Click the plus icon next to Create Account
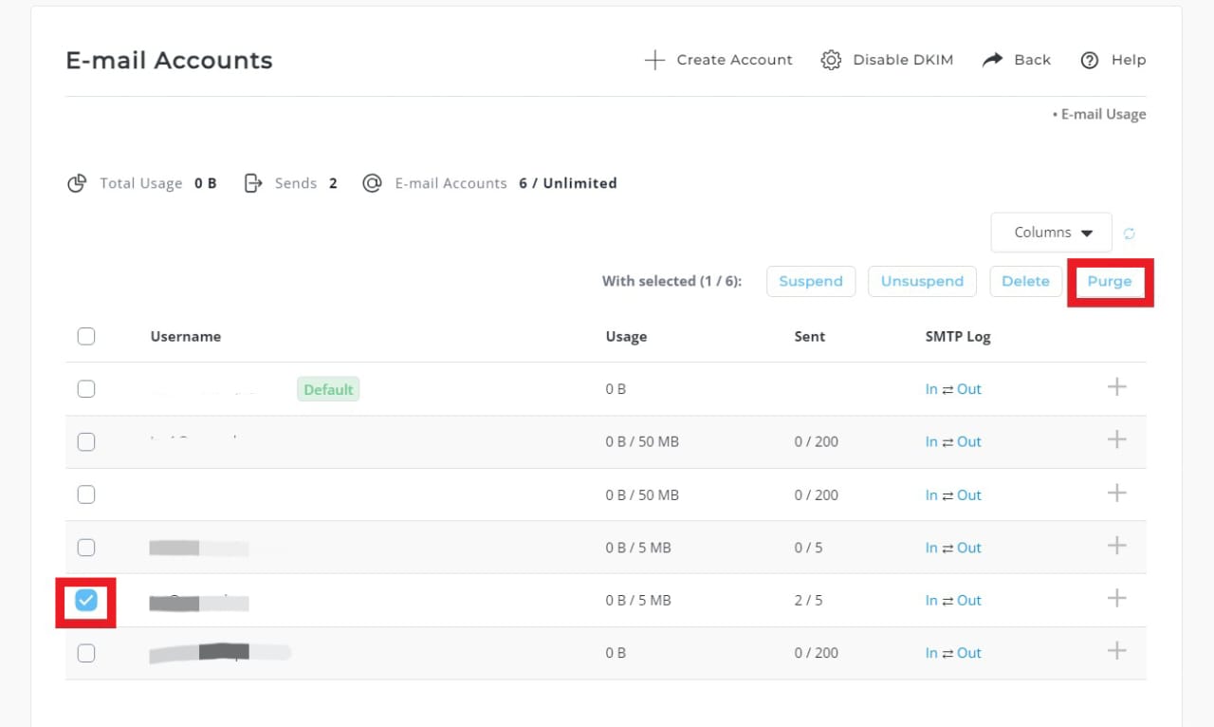1214x727 pixels. click(x=654, y=60)
